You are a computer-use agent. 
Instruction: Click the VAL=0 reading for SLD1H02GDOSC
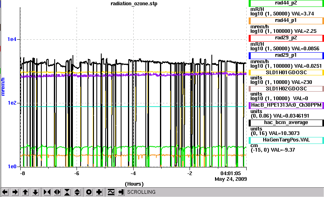(301, 98)
